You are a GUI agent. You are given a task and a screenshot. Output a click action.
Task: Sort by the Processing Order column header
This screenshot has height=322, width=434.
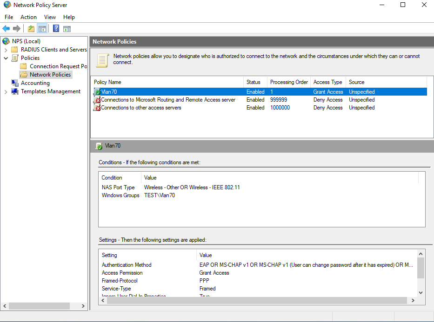tap(289, 82)
